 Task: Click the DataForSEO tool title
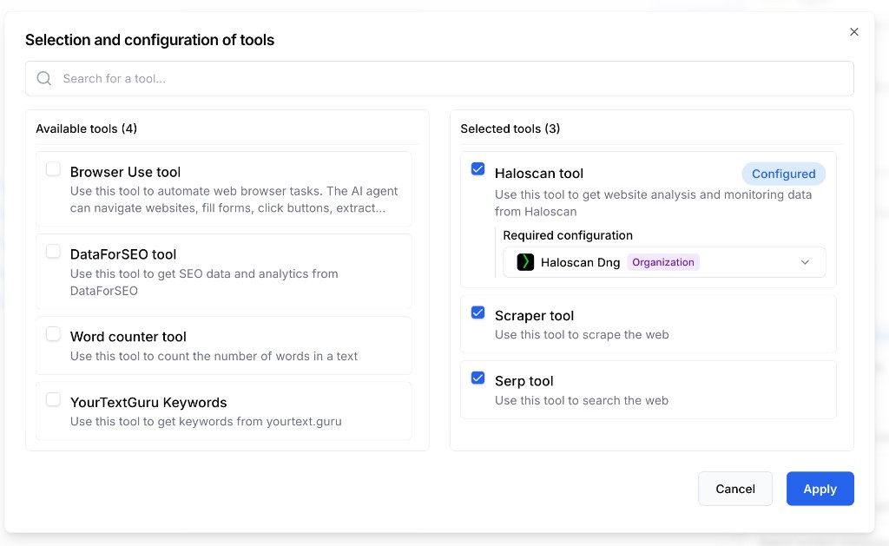point(123,254)
